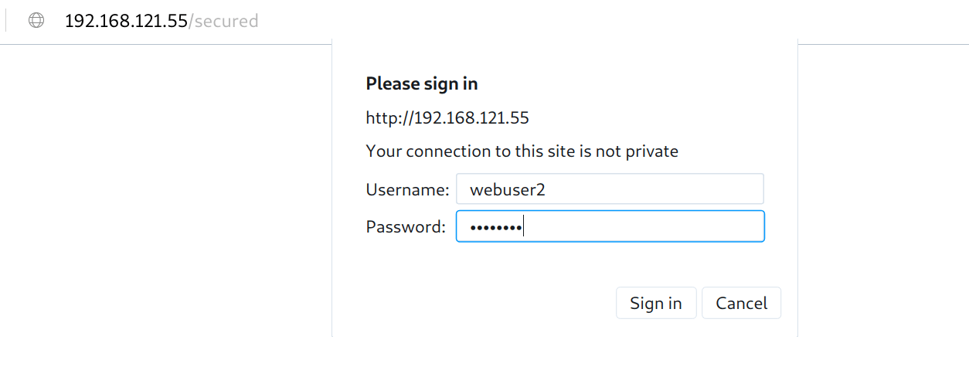Cancel the sign-in dialog
The width and height of the screenshot is (969, 377).
[741, 303]
